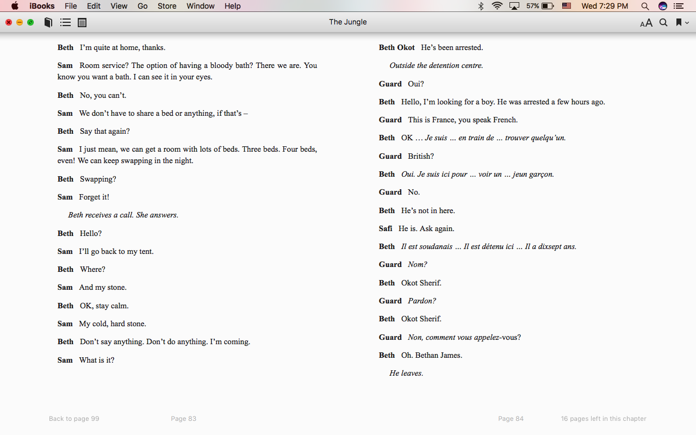
Task: Minimize the iBooks window
Action: click(20, 22)
